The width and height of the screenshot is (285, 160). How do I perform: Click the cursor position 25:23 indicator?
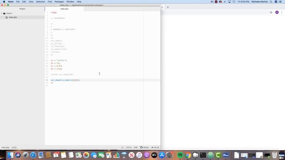point(14,148)
